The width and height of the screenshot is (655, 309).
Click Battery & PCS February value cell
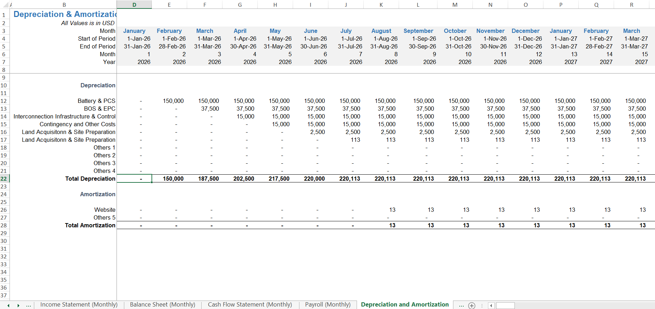169,101
